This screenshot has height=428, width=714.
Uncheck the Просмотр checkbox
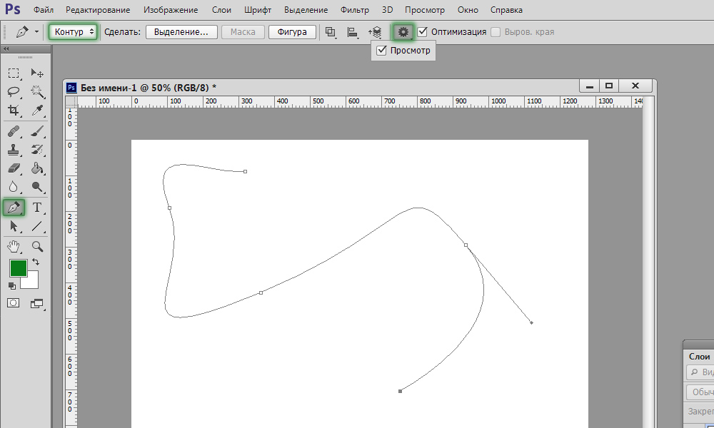point(381,51)
